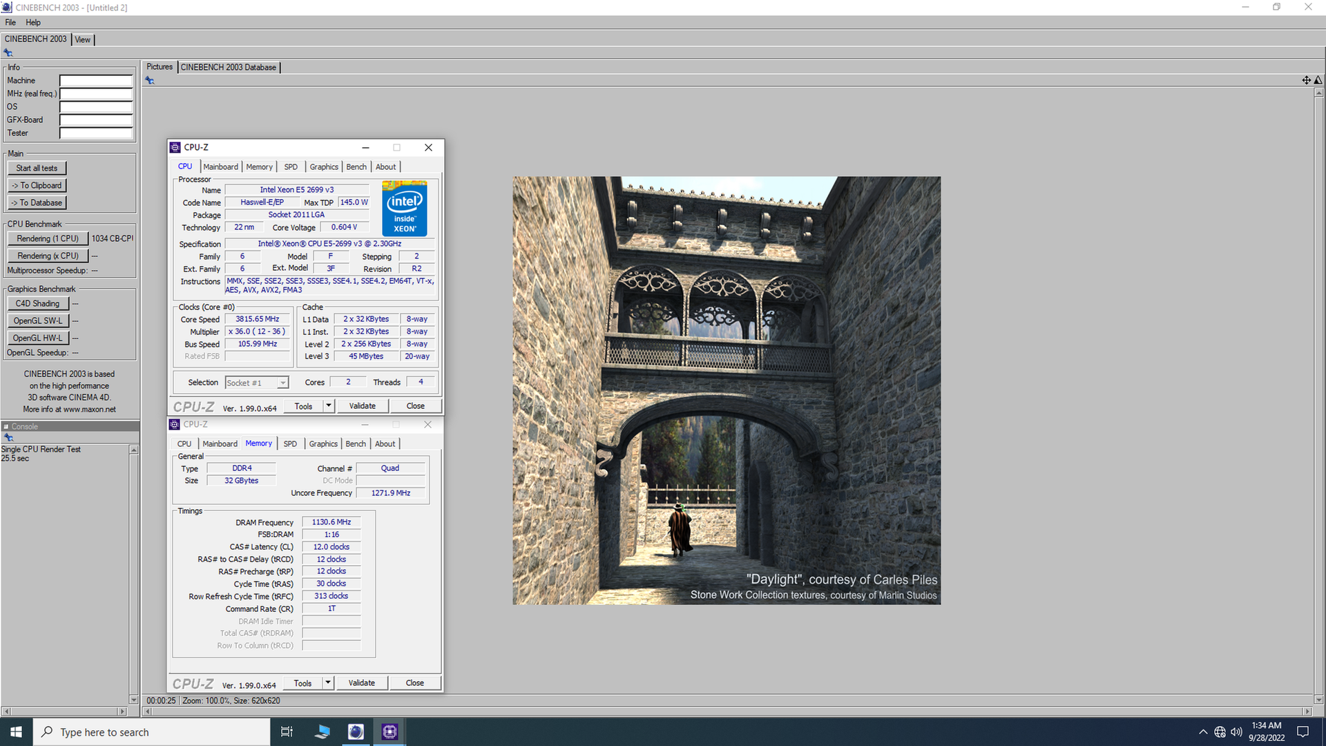Switch to the View tab
This screenshot has height=746, width=1326.
(x=82, y=39)
